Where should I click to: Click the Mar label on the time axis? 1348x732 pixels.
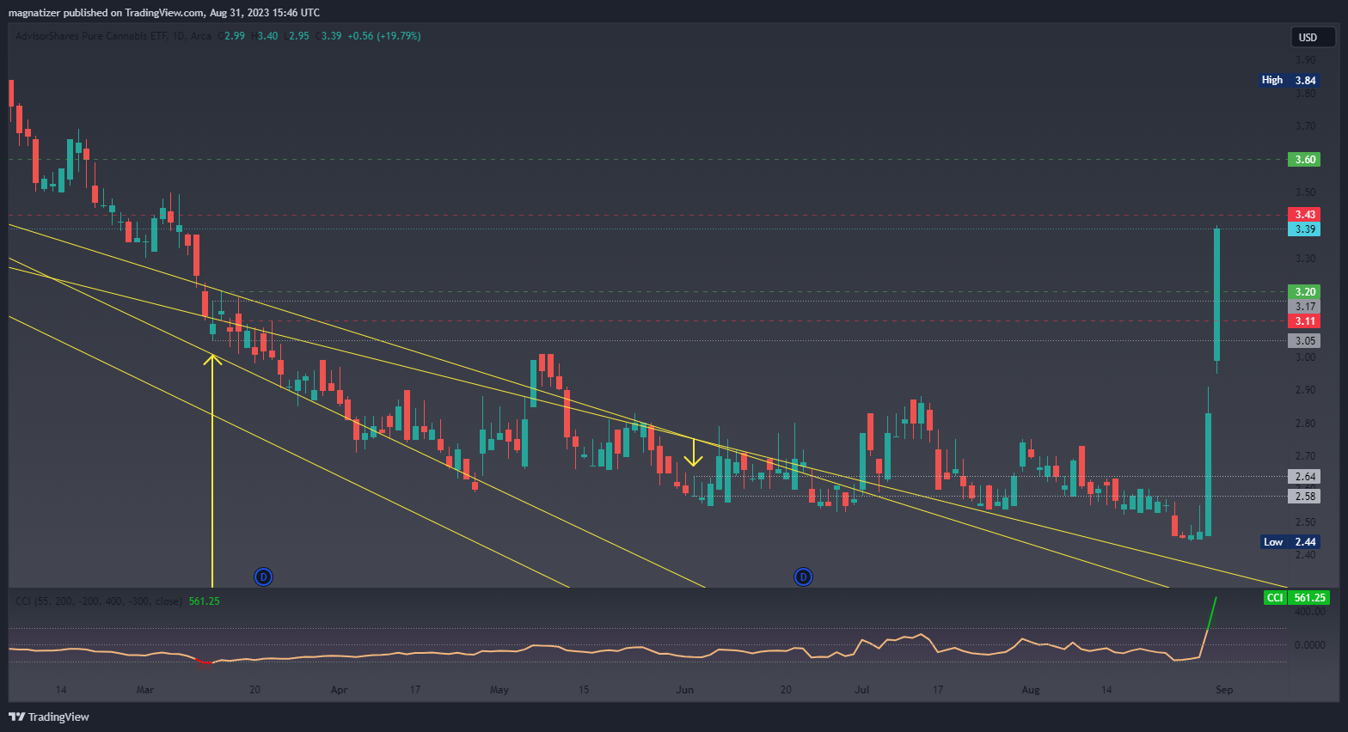click(x=145, y=690)
